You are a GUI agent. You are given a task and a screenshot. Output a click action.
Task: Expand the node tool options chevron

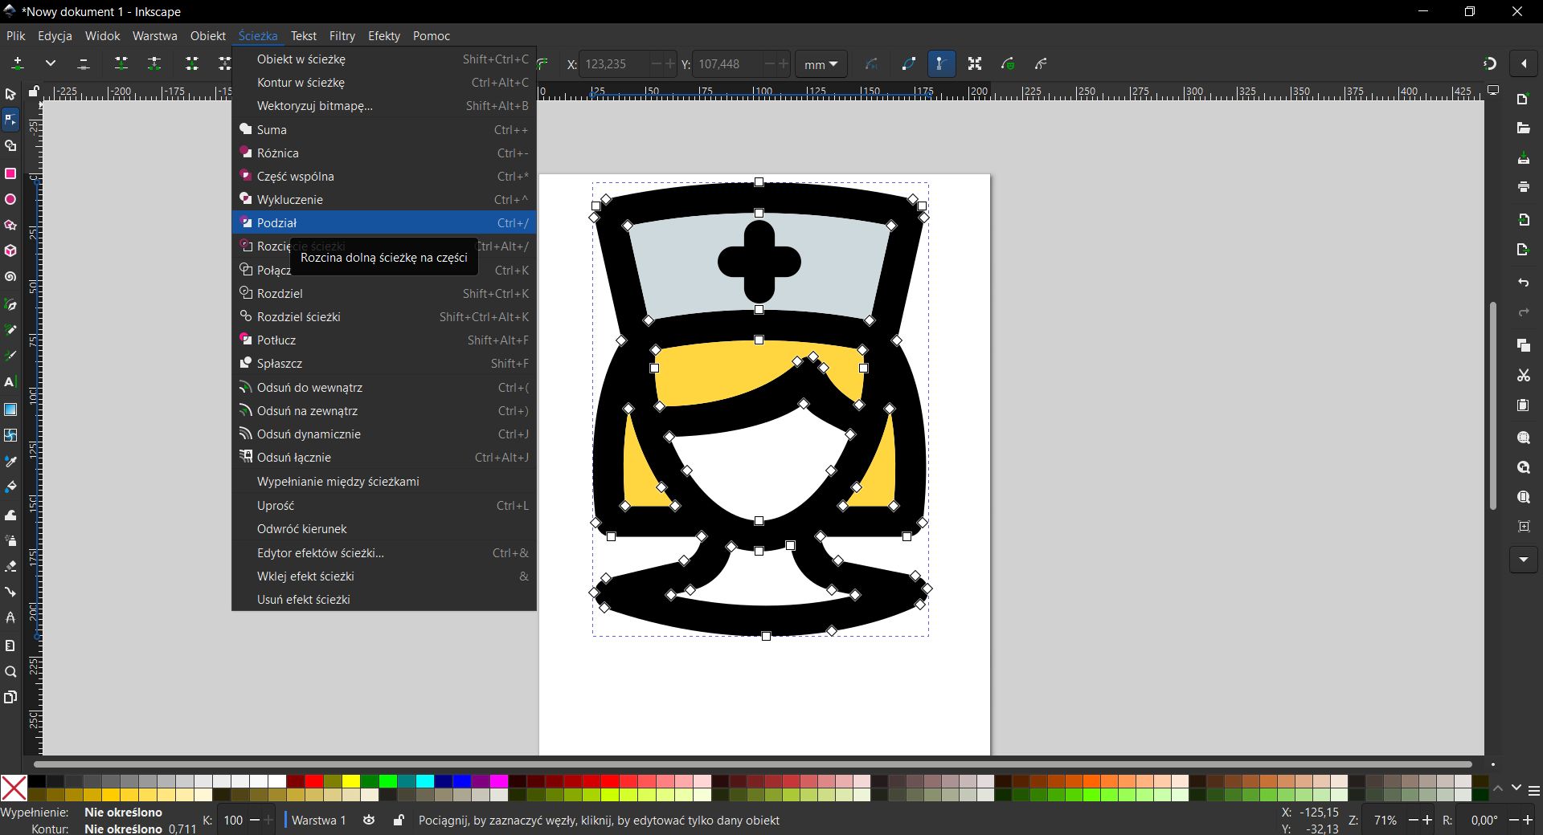(x=51, y=63)
